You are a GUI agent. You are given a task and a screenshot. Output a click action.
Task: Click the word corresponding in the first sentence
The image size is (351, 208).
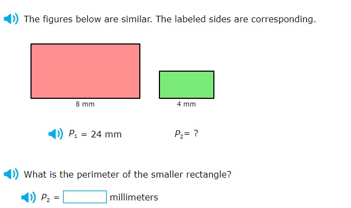pos(284,20)
